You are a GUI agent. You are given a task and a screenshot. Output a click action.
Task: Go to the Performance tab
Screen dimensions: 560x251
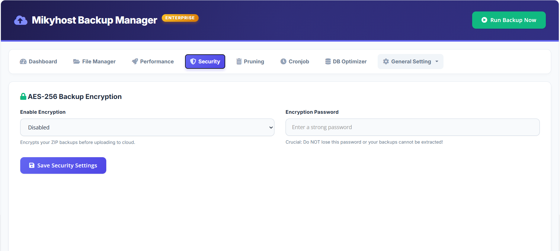coord(153,62)
